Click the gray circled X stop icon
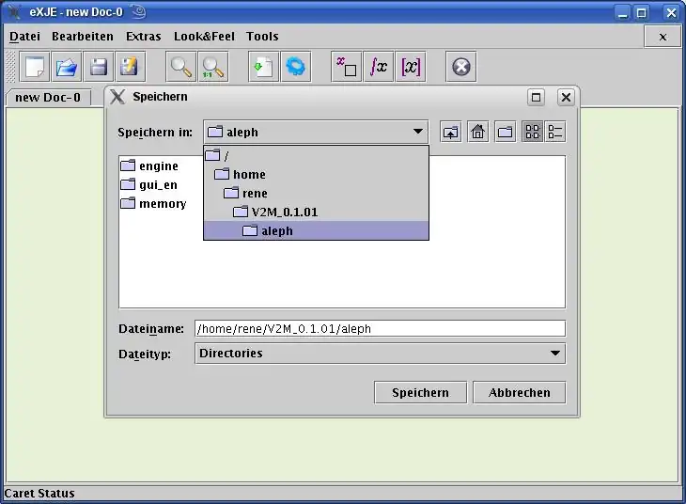686x504 pixels. point(460,67)
